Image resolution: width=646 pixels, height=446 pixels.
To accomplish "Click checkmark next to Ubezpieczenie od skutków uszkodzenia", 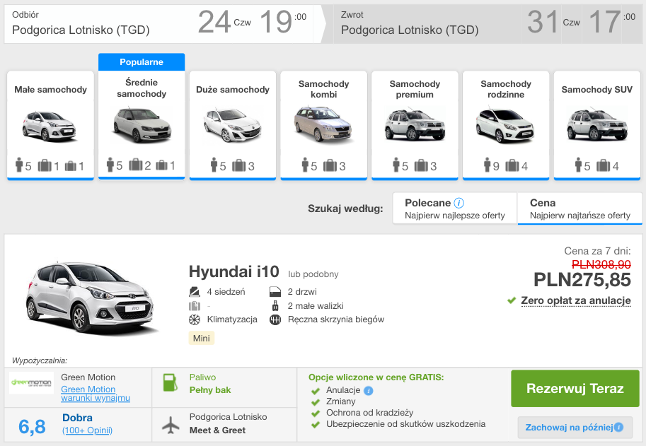I will (316, 425).
